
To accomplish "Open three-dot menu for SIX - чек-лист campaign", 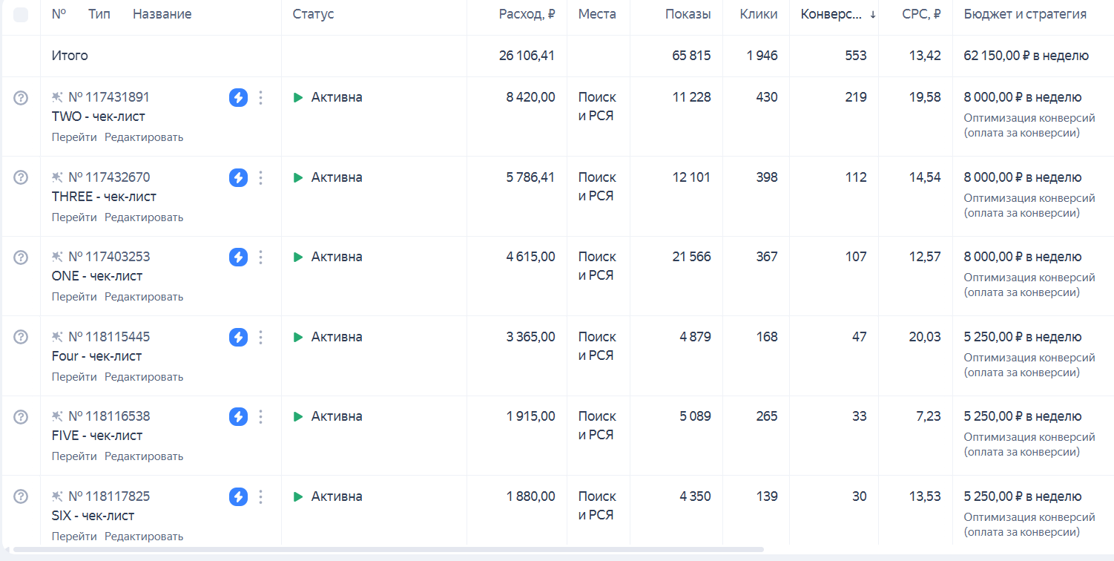I will point(260,496).
